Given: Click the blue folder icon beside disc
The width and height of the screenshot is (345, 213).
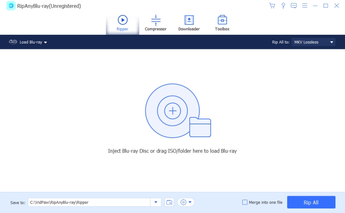Looking at the screenshot, I should coord(200,127).
